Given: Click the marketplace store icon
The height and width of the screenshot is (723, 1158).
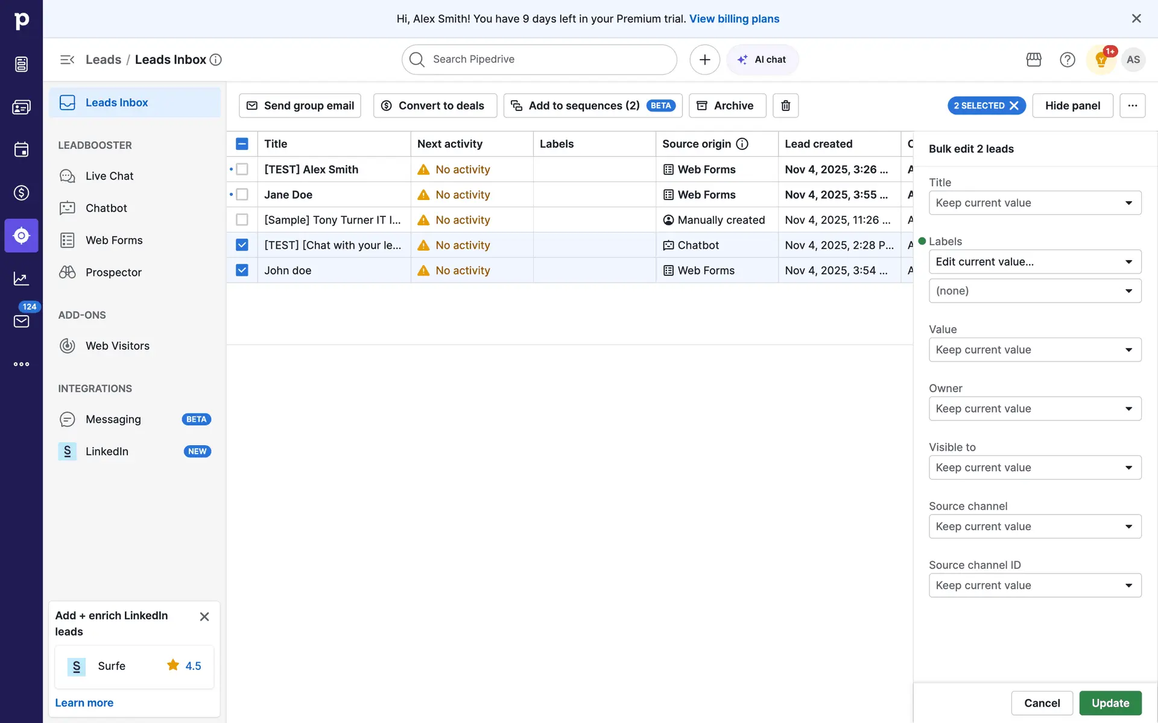Looking at the screenshot, I should coord(1034,60).
